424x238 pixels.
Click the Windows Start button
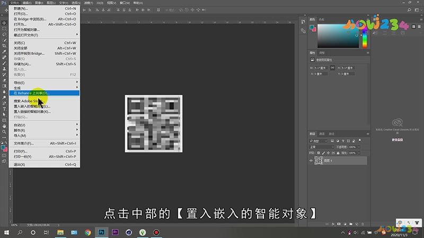6,232
